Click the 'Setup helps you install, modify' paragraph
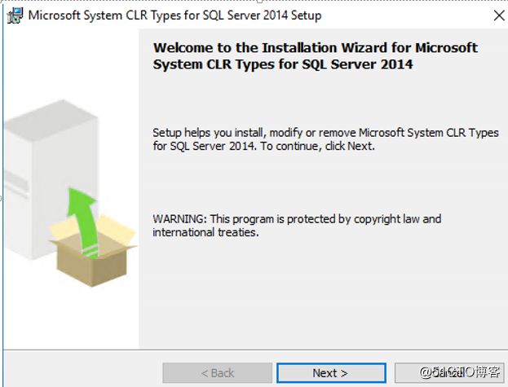The image size is (508, 387). 325,139
